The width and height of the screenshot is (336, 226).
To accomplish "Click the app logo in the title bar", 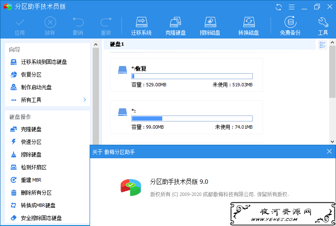I will click(8, 7).
